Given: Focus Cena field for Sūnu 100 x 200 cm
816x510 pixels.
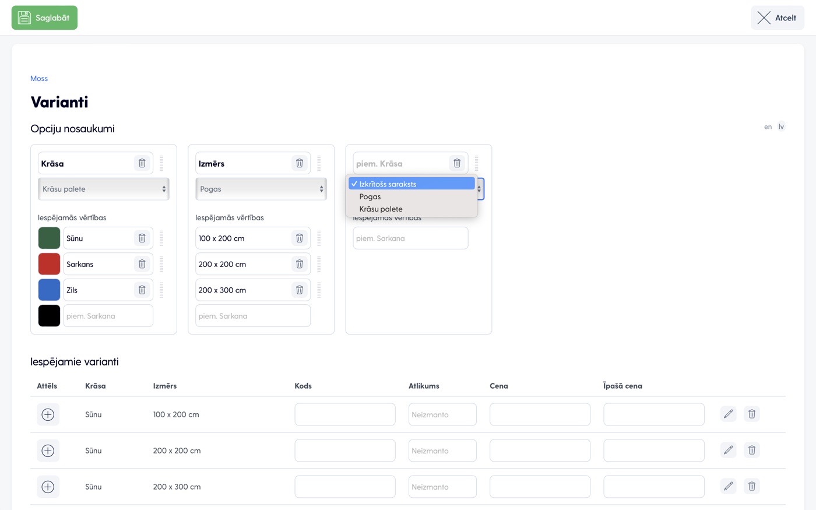Looking at the screenshot, I should click(540, 414).
